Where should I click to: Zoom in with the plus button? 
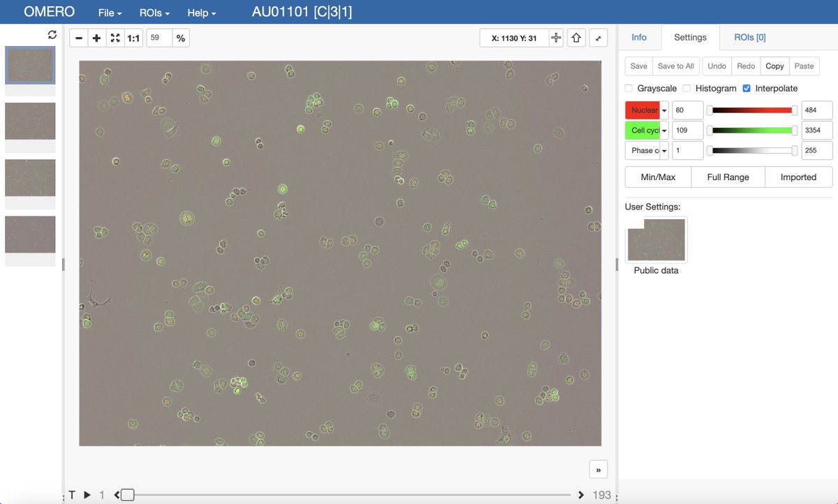click(x=97, y=38)
